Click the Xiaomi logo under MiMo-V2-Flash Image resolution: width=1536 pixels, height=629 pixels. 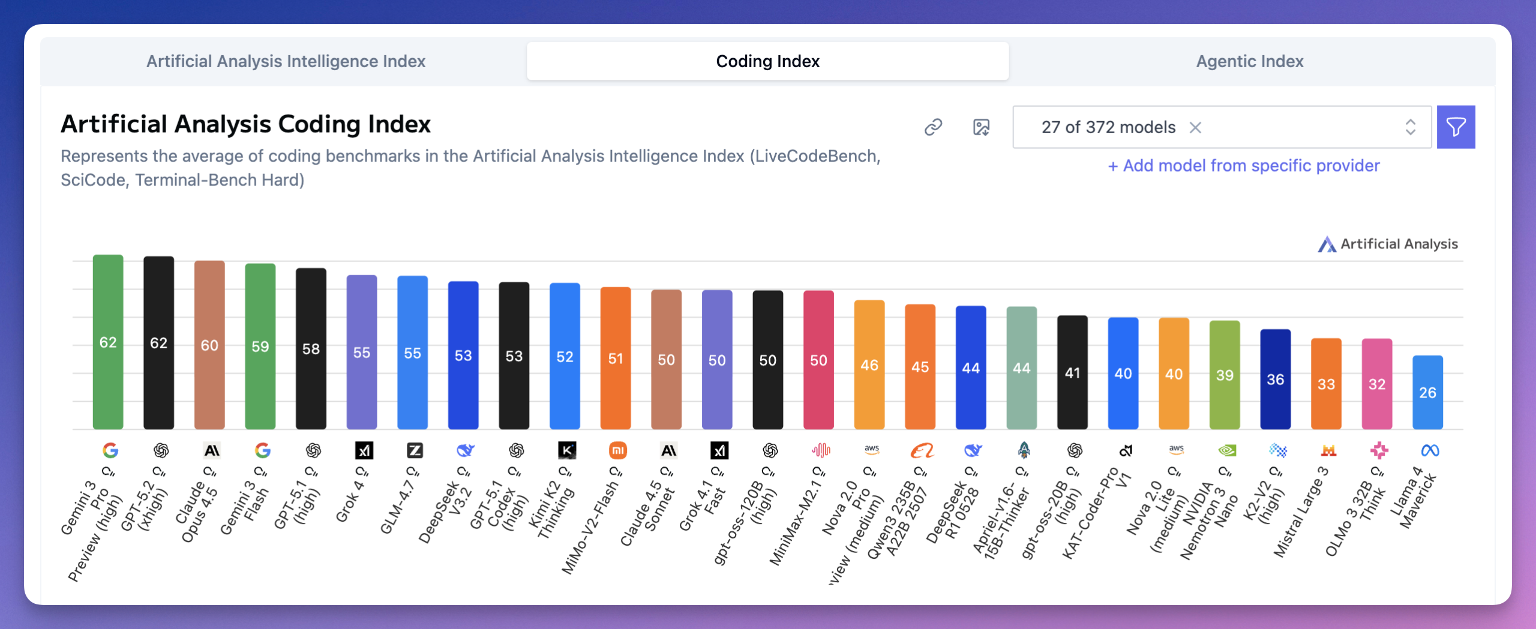tap(618, 450)
